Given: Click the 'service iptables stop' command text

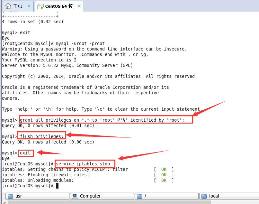Looking at the screenshot, I should pyautogui.click(x=83, y=164).
